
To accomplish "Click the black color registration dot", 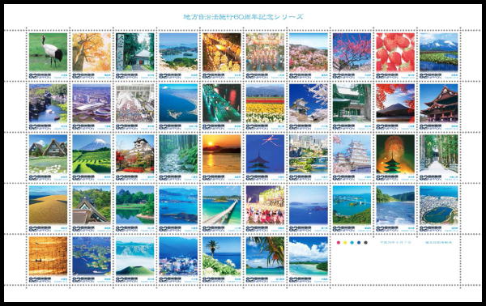I will [x=366, y=243].
